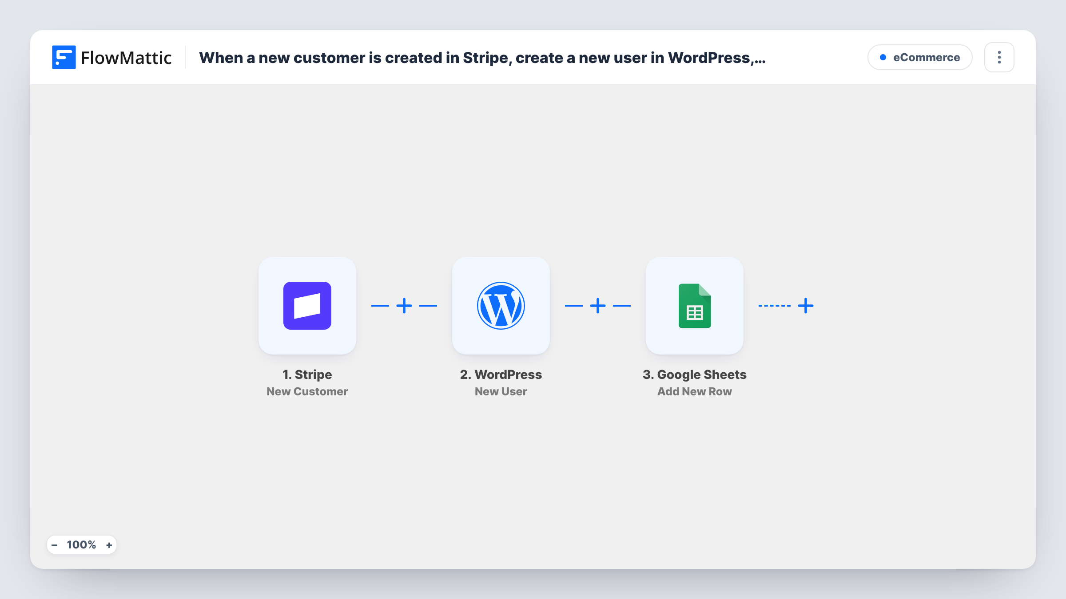1066x599 pixels.
Task: Add a new step after Google Sheets
Action: pos(806,306)
